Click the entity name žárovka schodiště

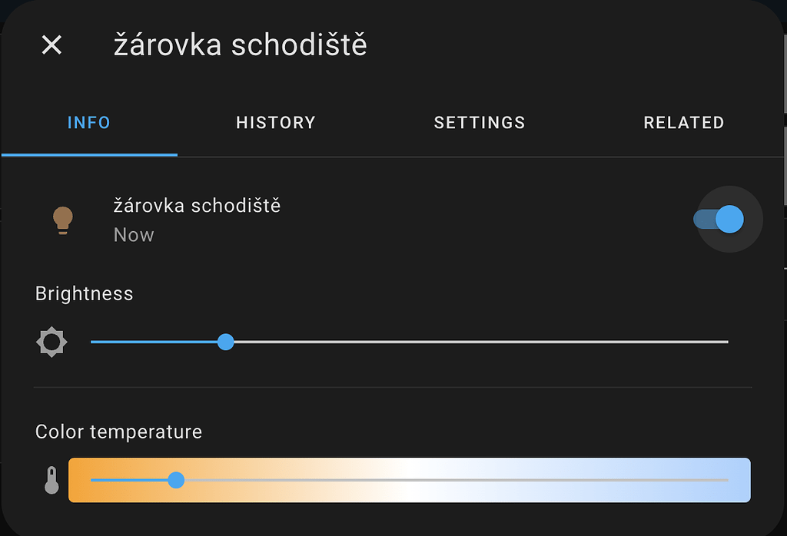click(198, 205)
